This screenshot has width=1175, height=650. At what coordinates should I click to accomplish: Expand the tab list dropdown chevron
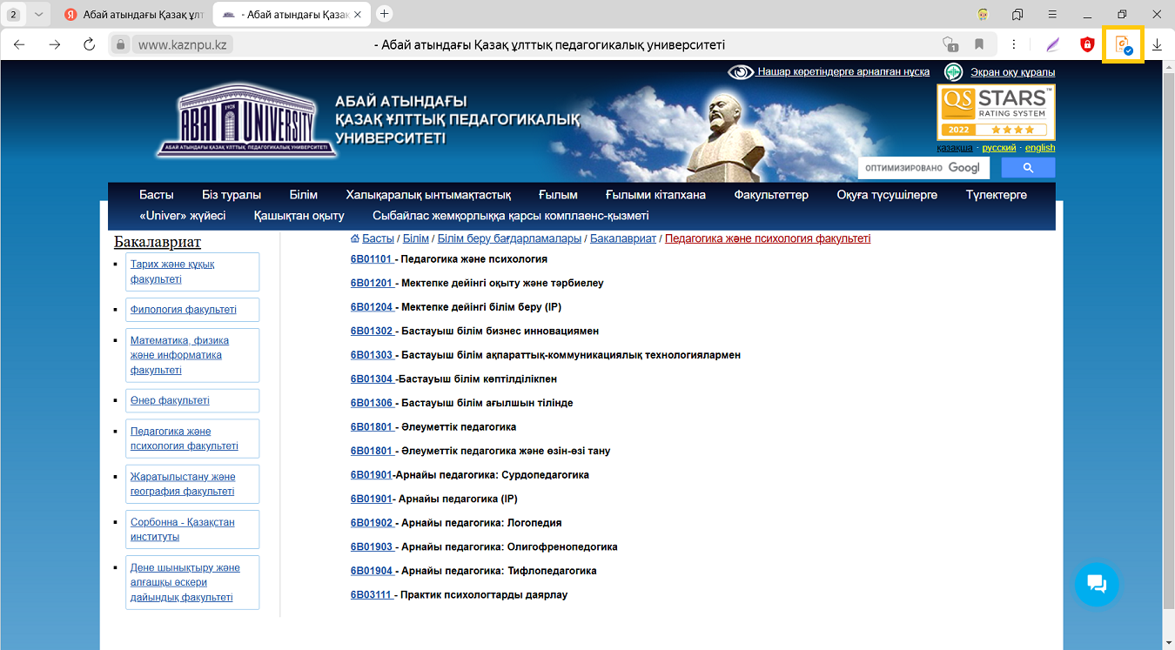38,14
